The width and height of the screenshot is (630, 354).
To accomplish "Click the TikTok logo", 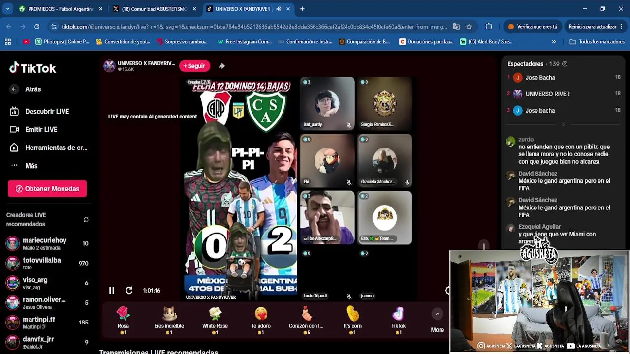I will (32, 68).
